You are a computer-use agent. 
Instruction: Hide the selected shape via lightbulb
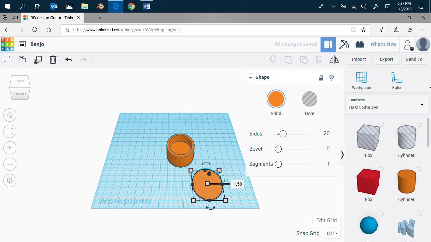(x=332, y=78)
